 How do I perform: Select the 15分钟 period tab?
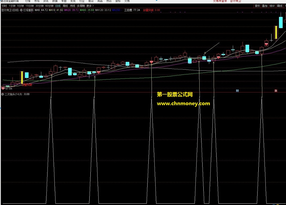tap(30, 6)
